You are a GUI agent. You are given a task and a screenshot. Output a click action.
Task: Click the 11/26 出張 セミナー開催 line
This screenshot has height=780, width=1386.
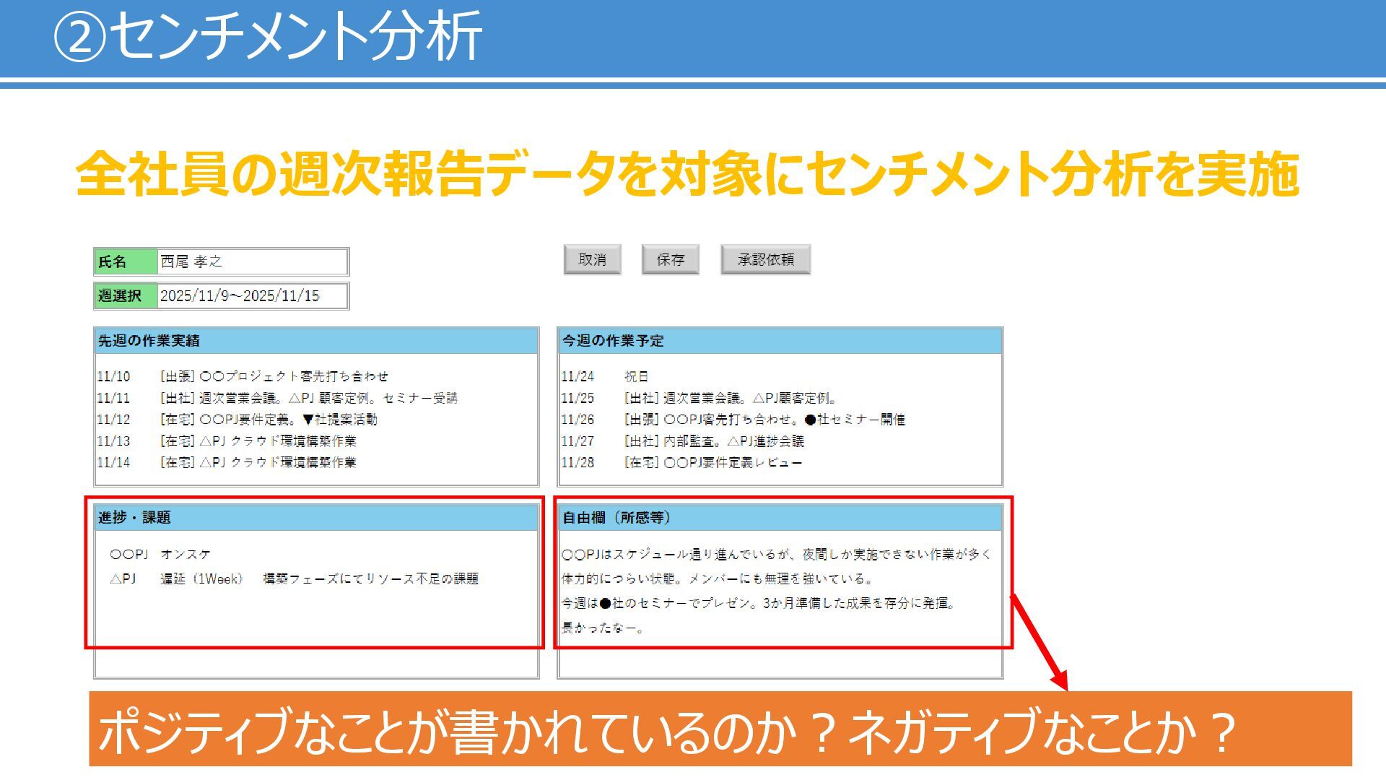(733, 420)
